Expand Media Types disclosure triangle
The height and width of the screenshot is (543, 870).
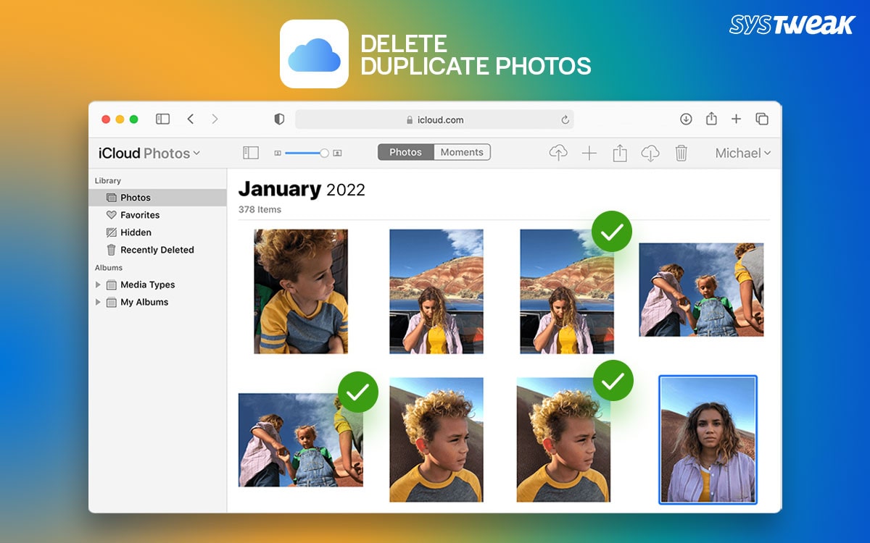click(x=99, y=285)
